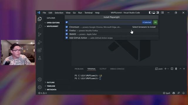Open notifications bell in status bar

coord(183,93)
